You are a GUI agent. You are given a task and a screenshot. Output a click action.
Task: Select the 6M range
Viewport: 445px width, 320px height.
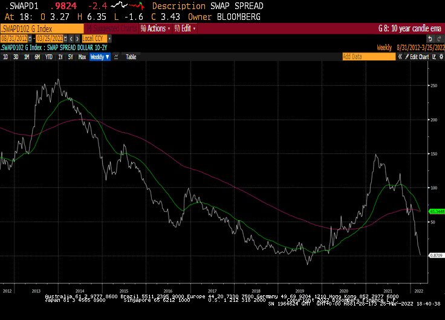[37, 57]
